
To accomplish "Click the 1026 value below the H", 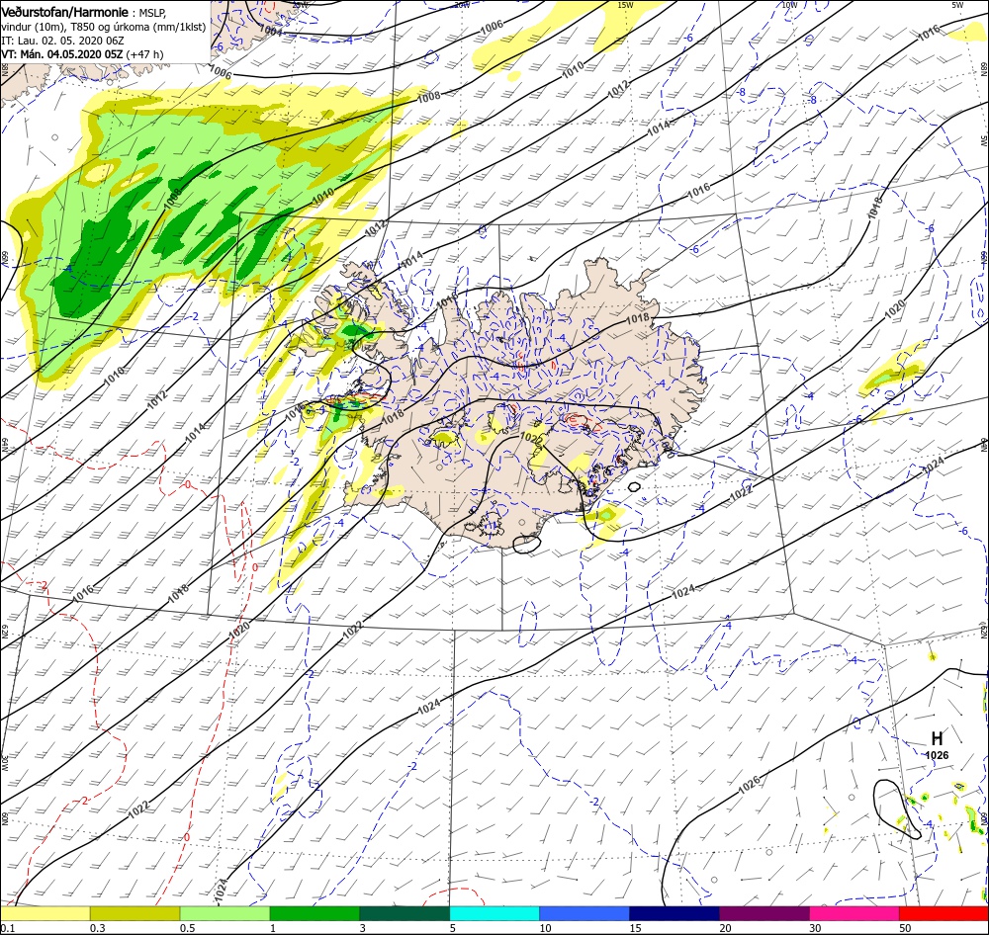I will [937, 755].
